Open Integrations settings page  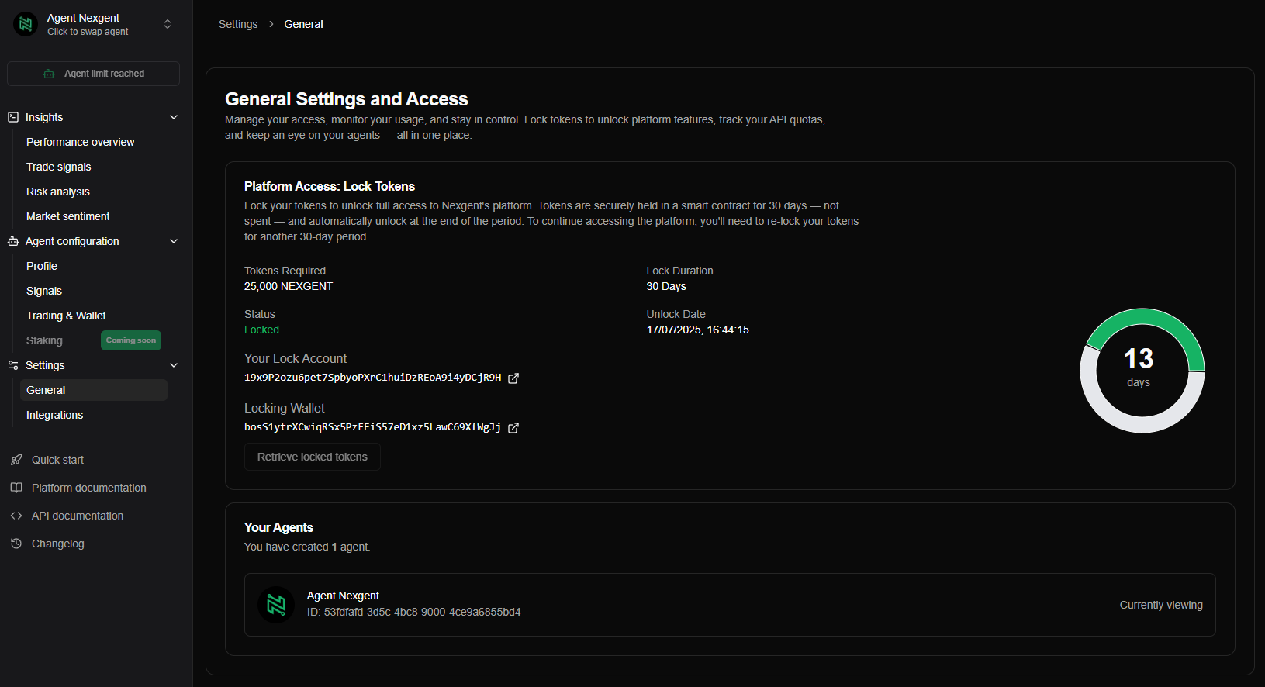tap(55, 415)
